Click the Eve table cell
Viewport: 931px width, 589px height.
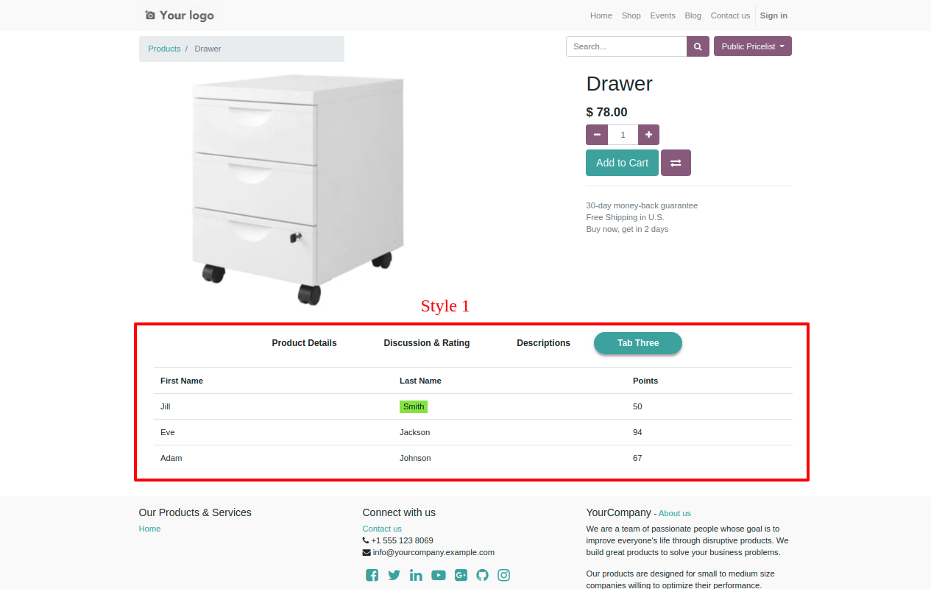pos(168,432)
